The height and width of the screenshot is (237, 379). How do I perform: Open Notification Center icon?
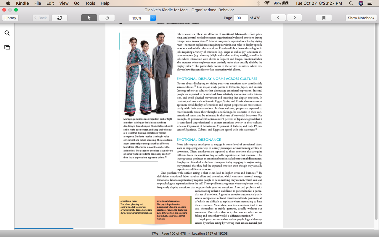tap(370, 3)
